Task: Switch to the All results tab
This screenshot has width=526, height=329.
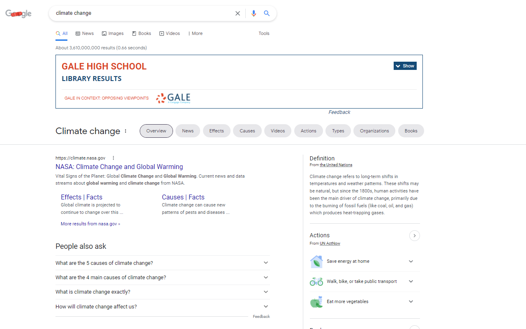Action: point(62,34)
